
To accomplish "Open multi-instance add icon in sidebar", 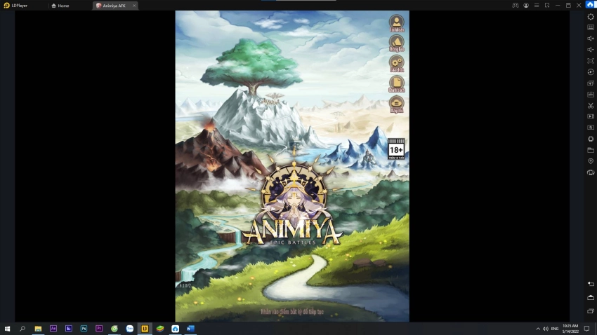I will (x=591, y=83).
